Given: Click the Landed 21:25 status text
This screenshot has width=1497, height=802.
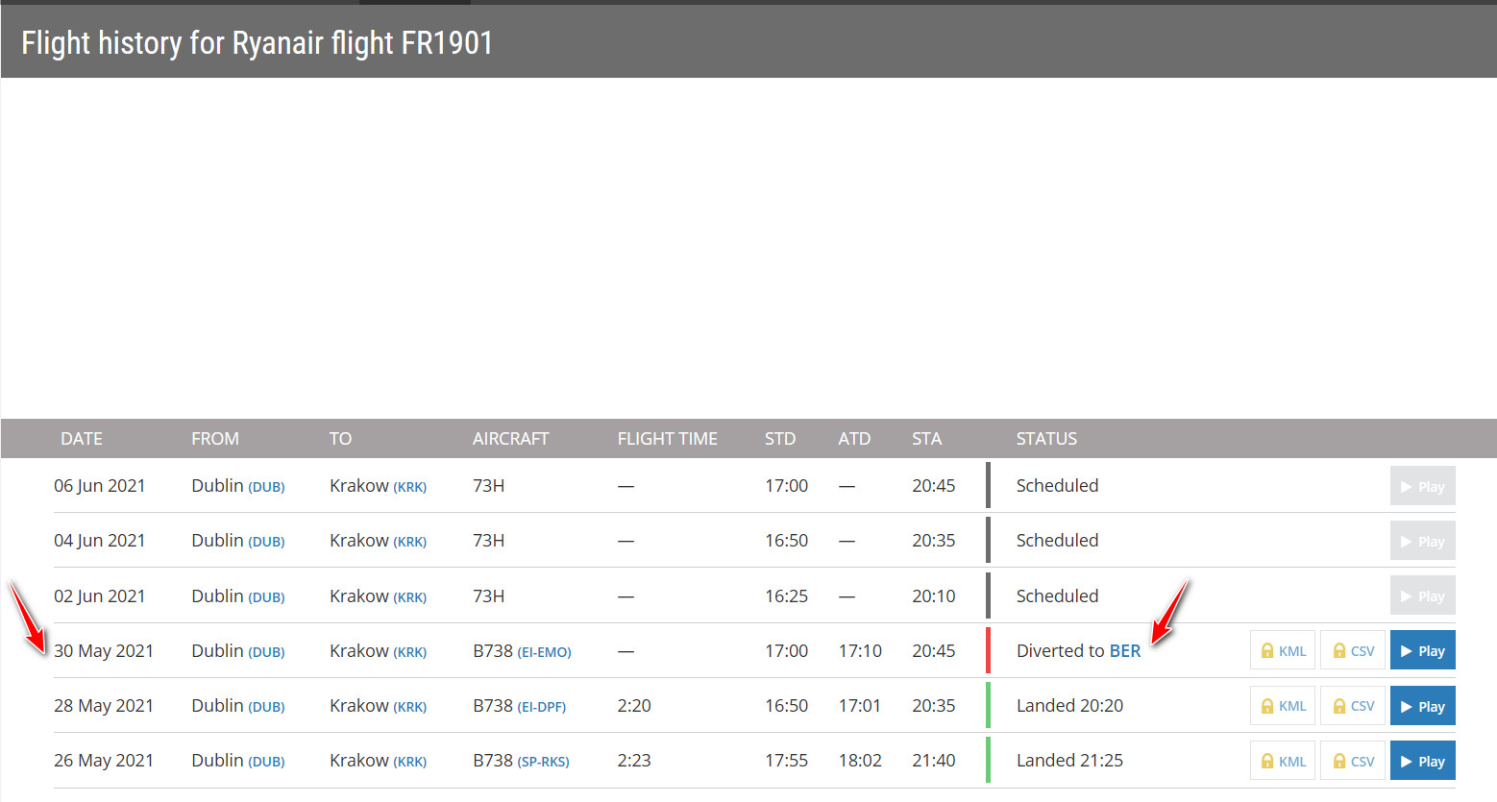Looking at the screenshot, I should click(x=1069, y=761).
